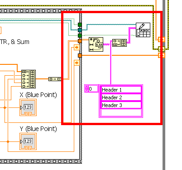Select the Header 1 string element
Viewport: 182px width, 170px height.
(121, 90)
